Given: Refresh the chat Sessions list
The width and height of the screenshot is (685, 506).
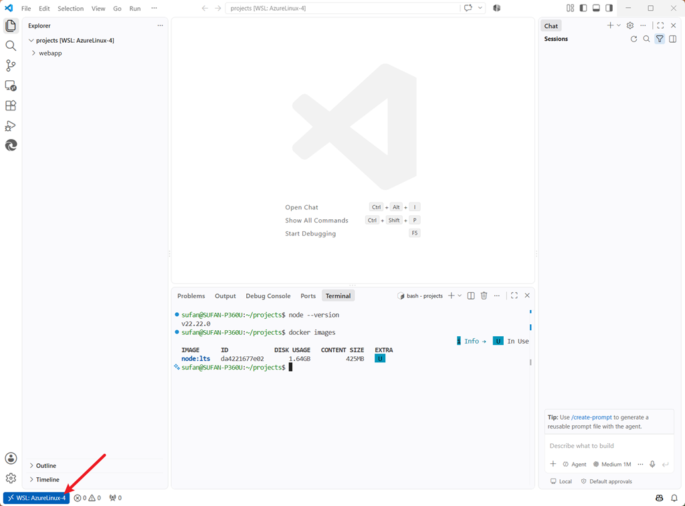Looking at the screenshot, I should point(634,39).
